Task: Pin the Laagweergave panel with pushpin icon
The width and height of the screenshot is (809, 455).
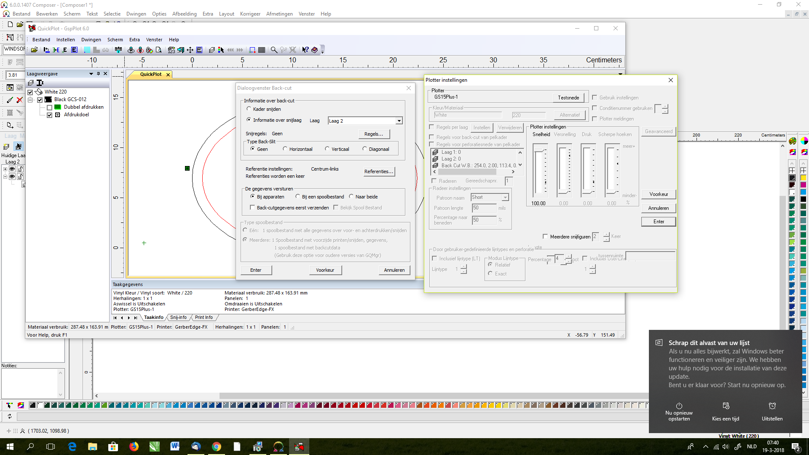Action: [x=98, y=73]
